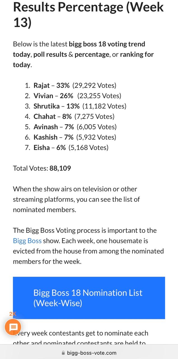Open the Bigg Boss 18 Nomination List banner
178x359 pixels.
[x=89, y=298]
